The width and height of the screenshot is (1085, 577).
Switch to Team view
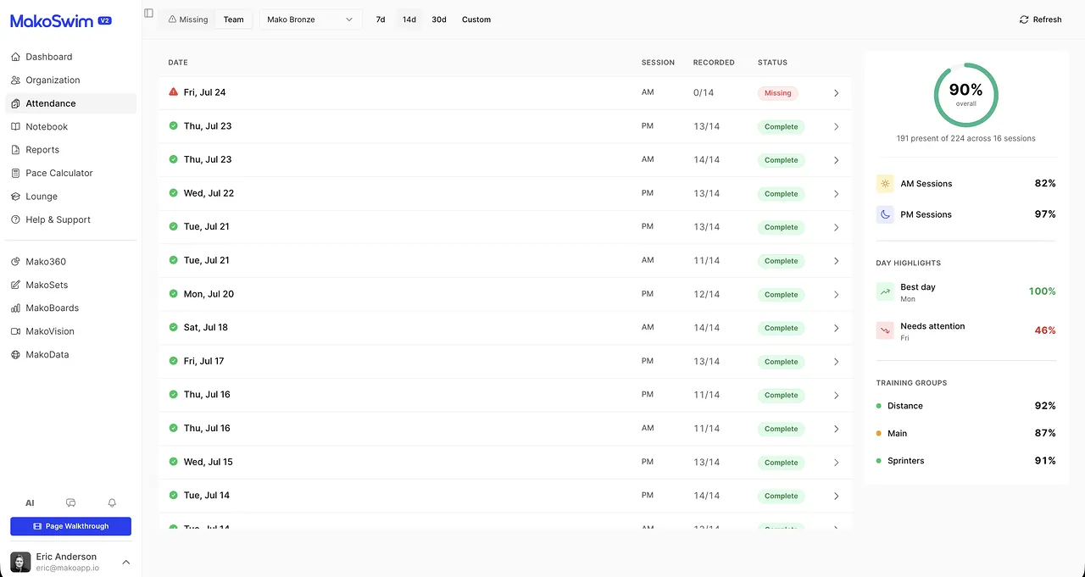click(233, 19)
